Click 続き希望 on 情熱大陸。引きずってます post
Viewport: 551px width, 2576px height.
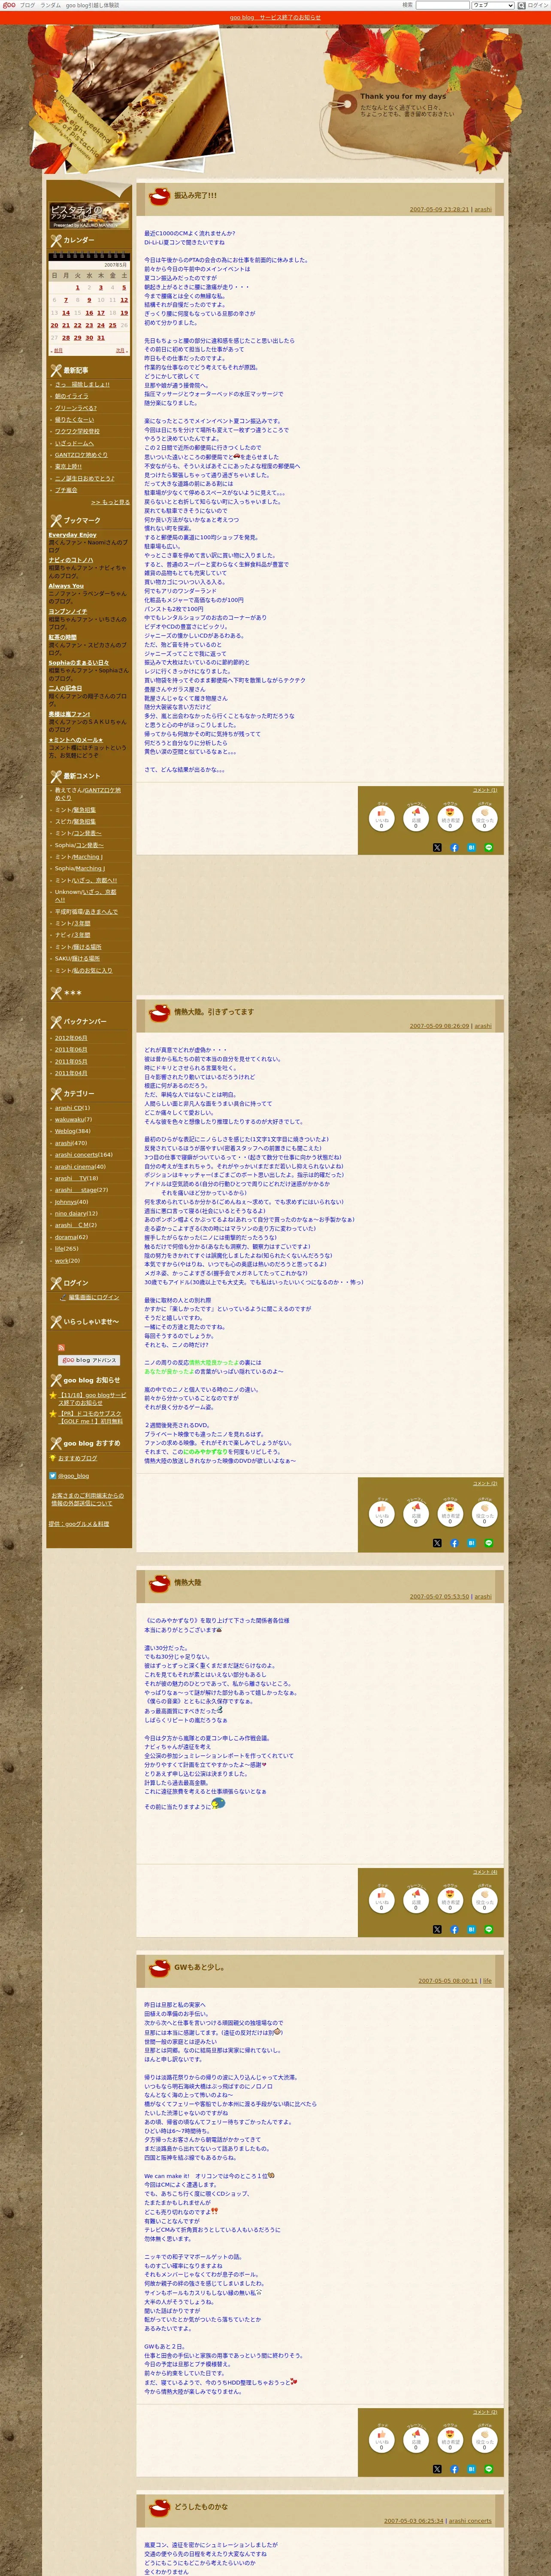coord(450,1513)
